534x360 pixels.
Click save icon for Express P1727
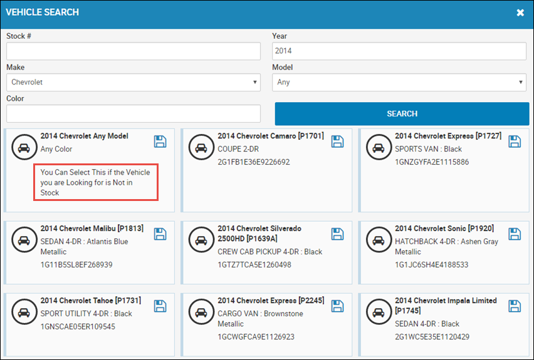coord(515,141)
